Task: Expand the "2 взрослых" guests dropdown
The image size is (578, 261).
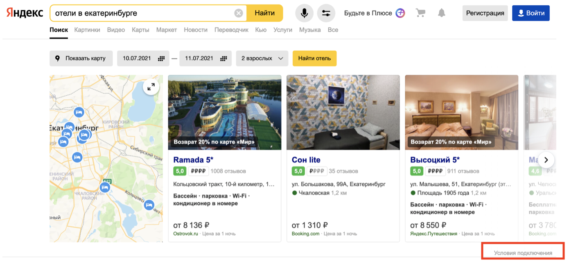Action: click(x=262, y=59)
